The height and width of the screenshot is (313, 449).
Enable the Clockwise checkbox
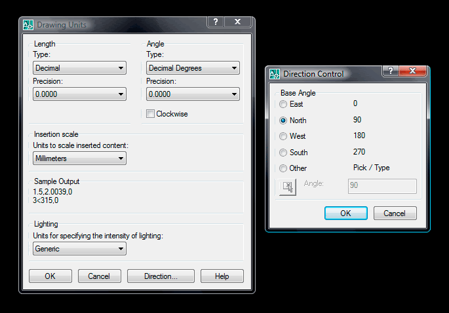pos(150,113)
